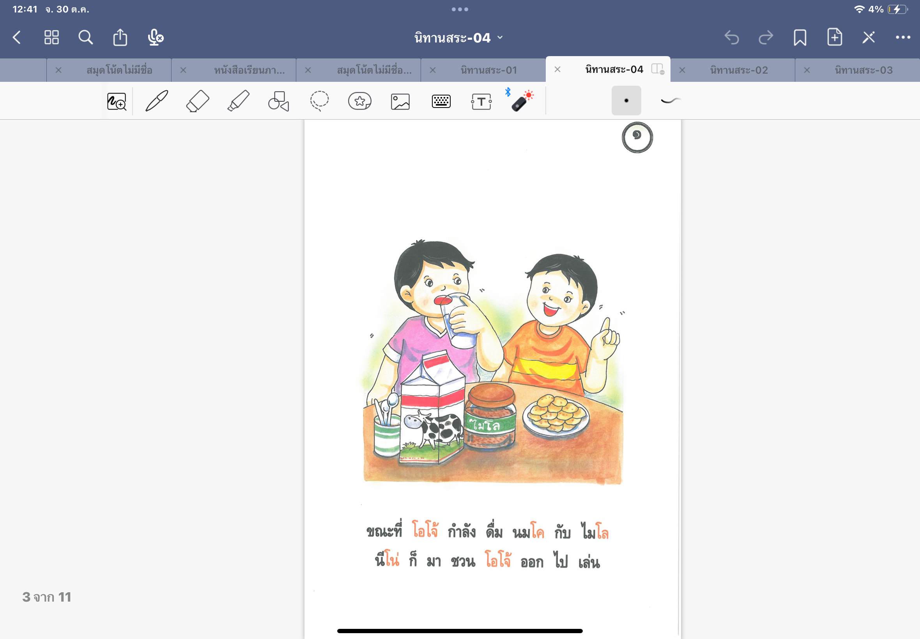
Task: Open the three-dot more options menu
Action: [x=903, y=38]
